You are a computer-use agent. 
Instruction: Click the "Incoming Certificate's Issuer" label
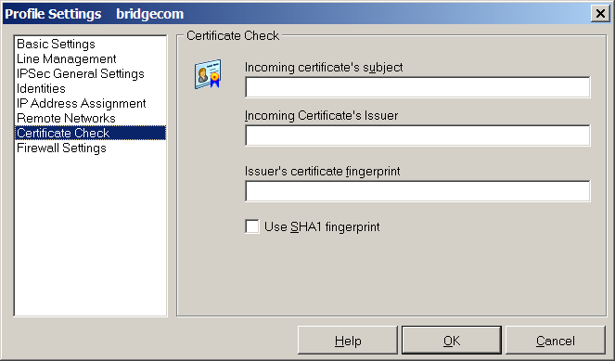pyautogui.click(x=321, y=116)
